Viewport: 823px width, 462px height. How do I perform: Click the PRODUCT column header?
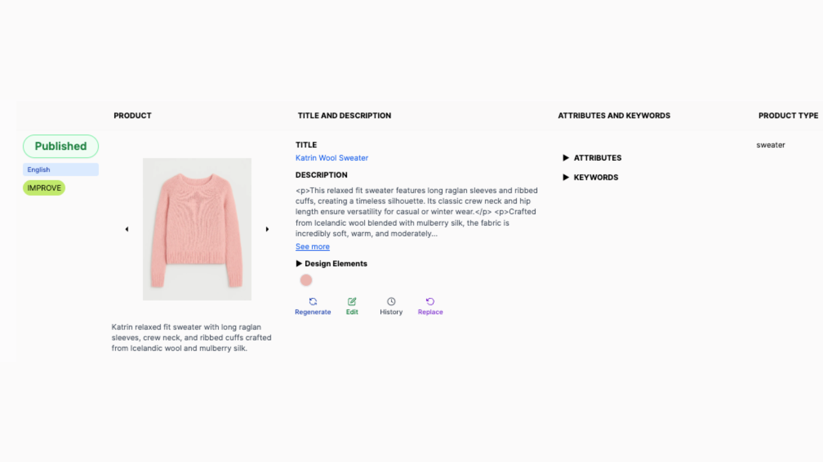point(132,115)
